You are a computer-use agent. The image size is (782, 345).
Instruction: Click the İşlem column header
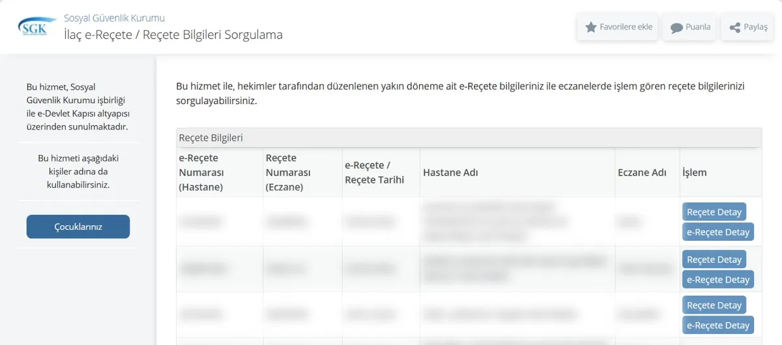click(721, 172)
